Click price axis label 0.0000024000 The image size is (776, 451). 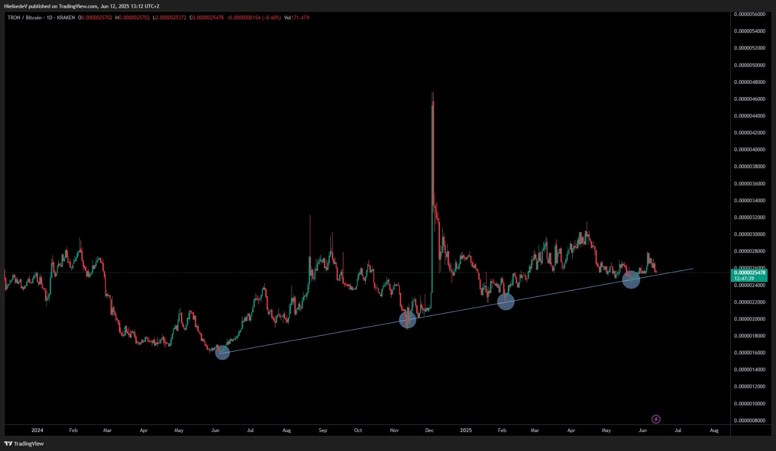[x=749, y=285]
